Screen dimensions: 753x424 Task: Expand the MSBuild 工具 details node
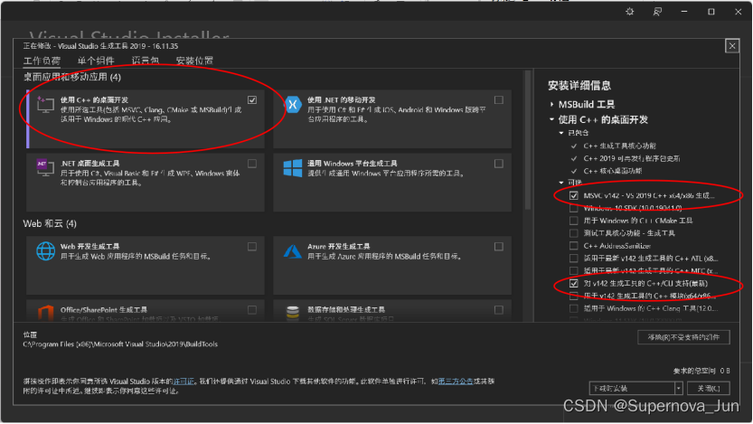(551, 104)
